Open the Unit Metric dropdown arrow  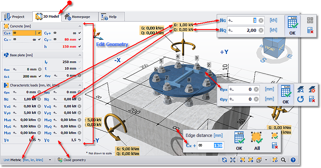point(50,160)
